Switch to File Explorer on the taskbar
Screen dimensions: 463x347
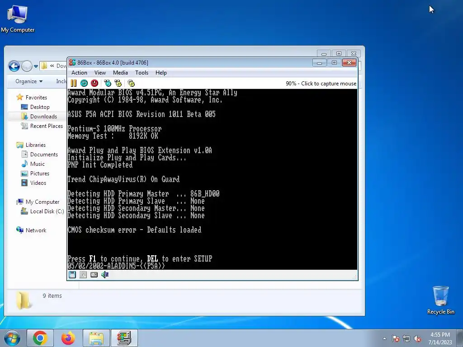click(96, 338)
